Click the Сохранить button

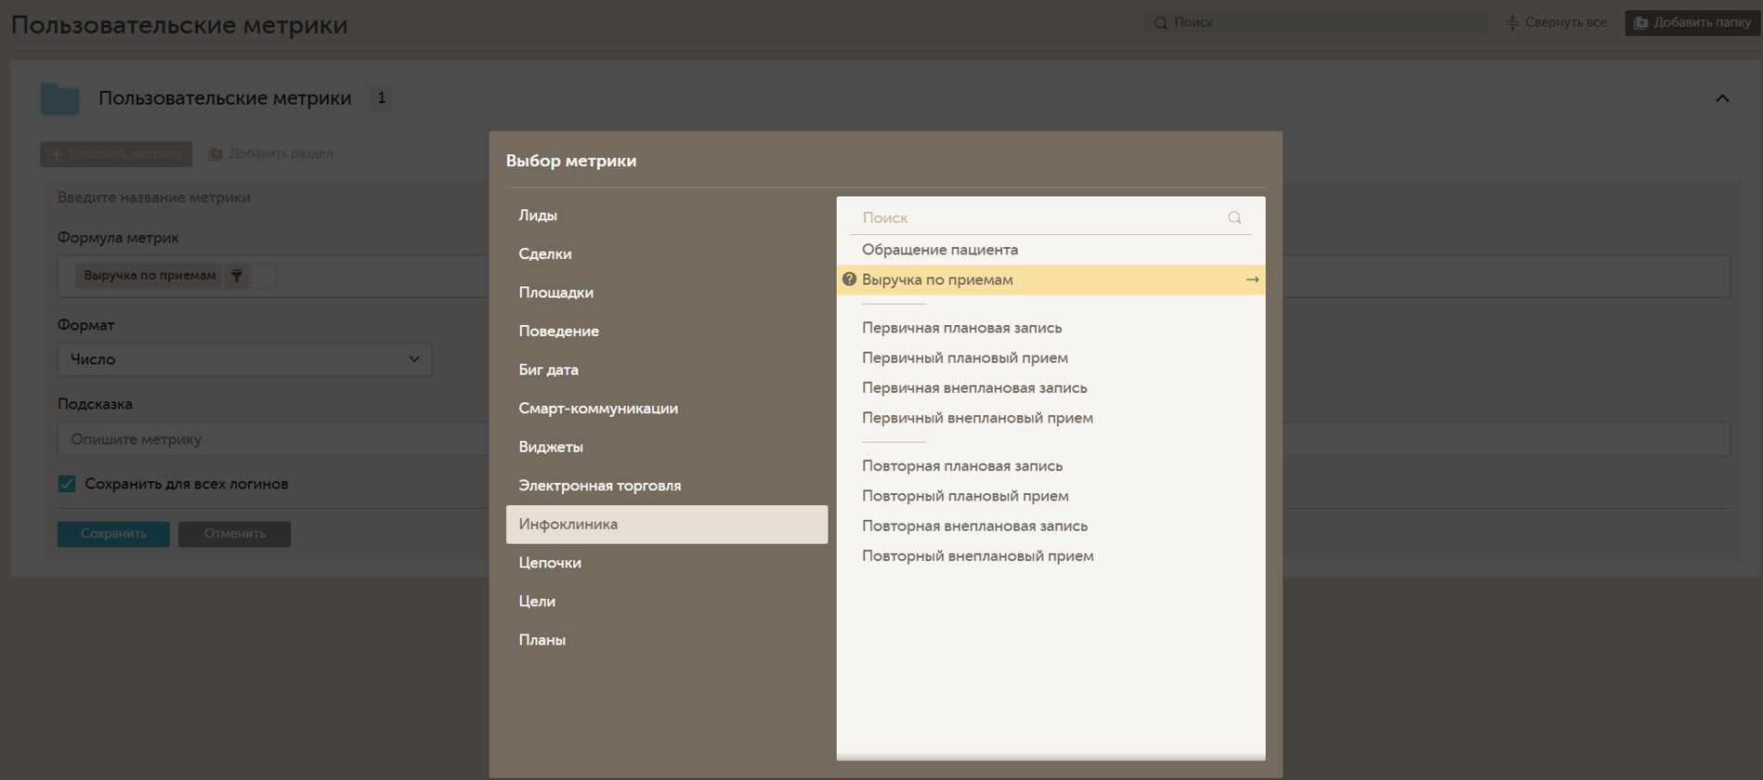pos(113,534)
